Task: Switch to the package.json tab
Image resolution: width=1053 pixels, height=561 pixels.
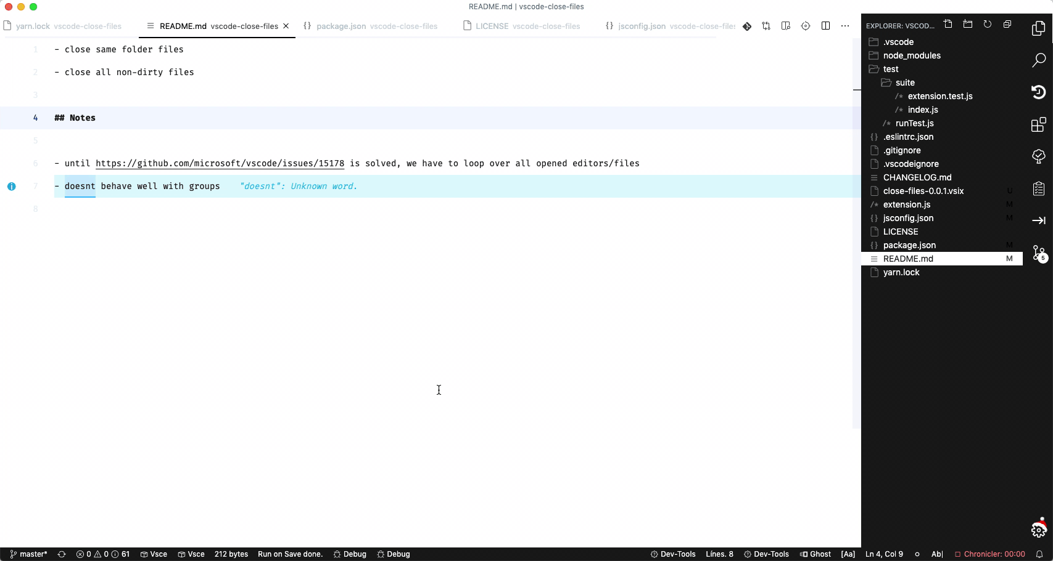Action: (342, 26)
